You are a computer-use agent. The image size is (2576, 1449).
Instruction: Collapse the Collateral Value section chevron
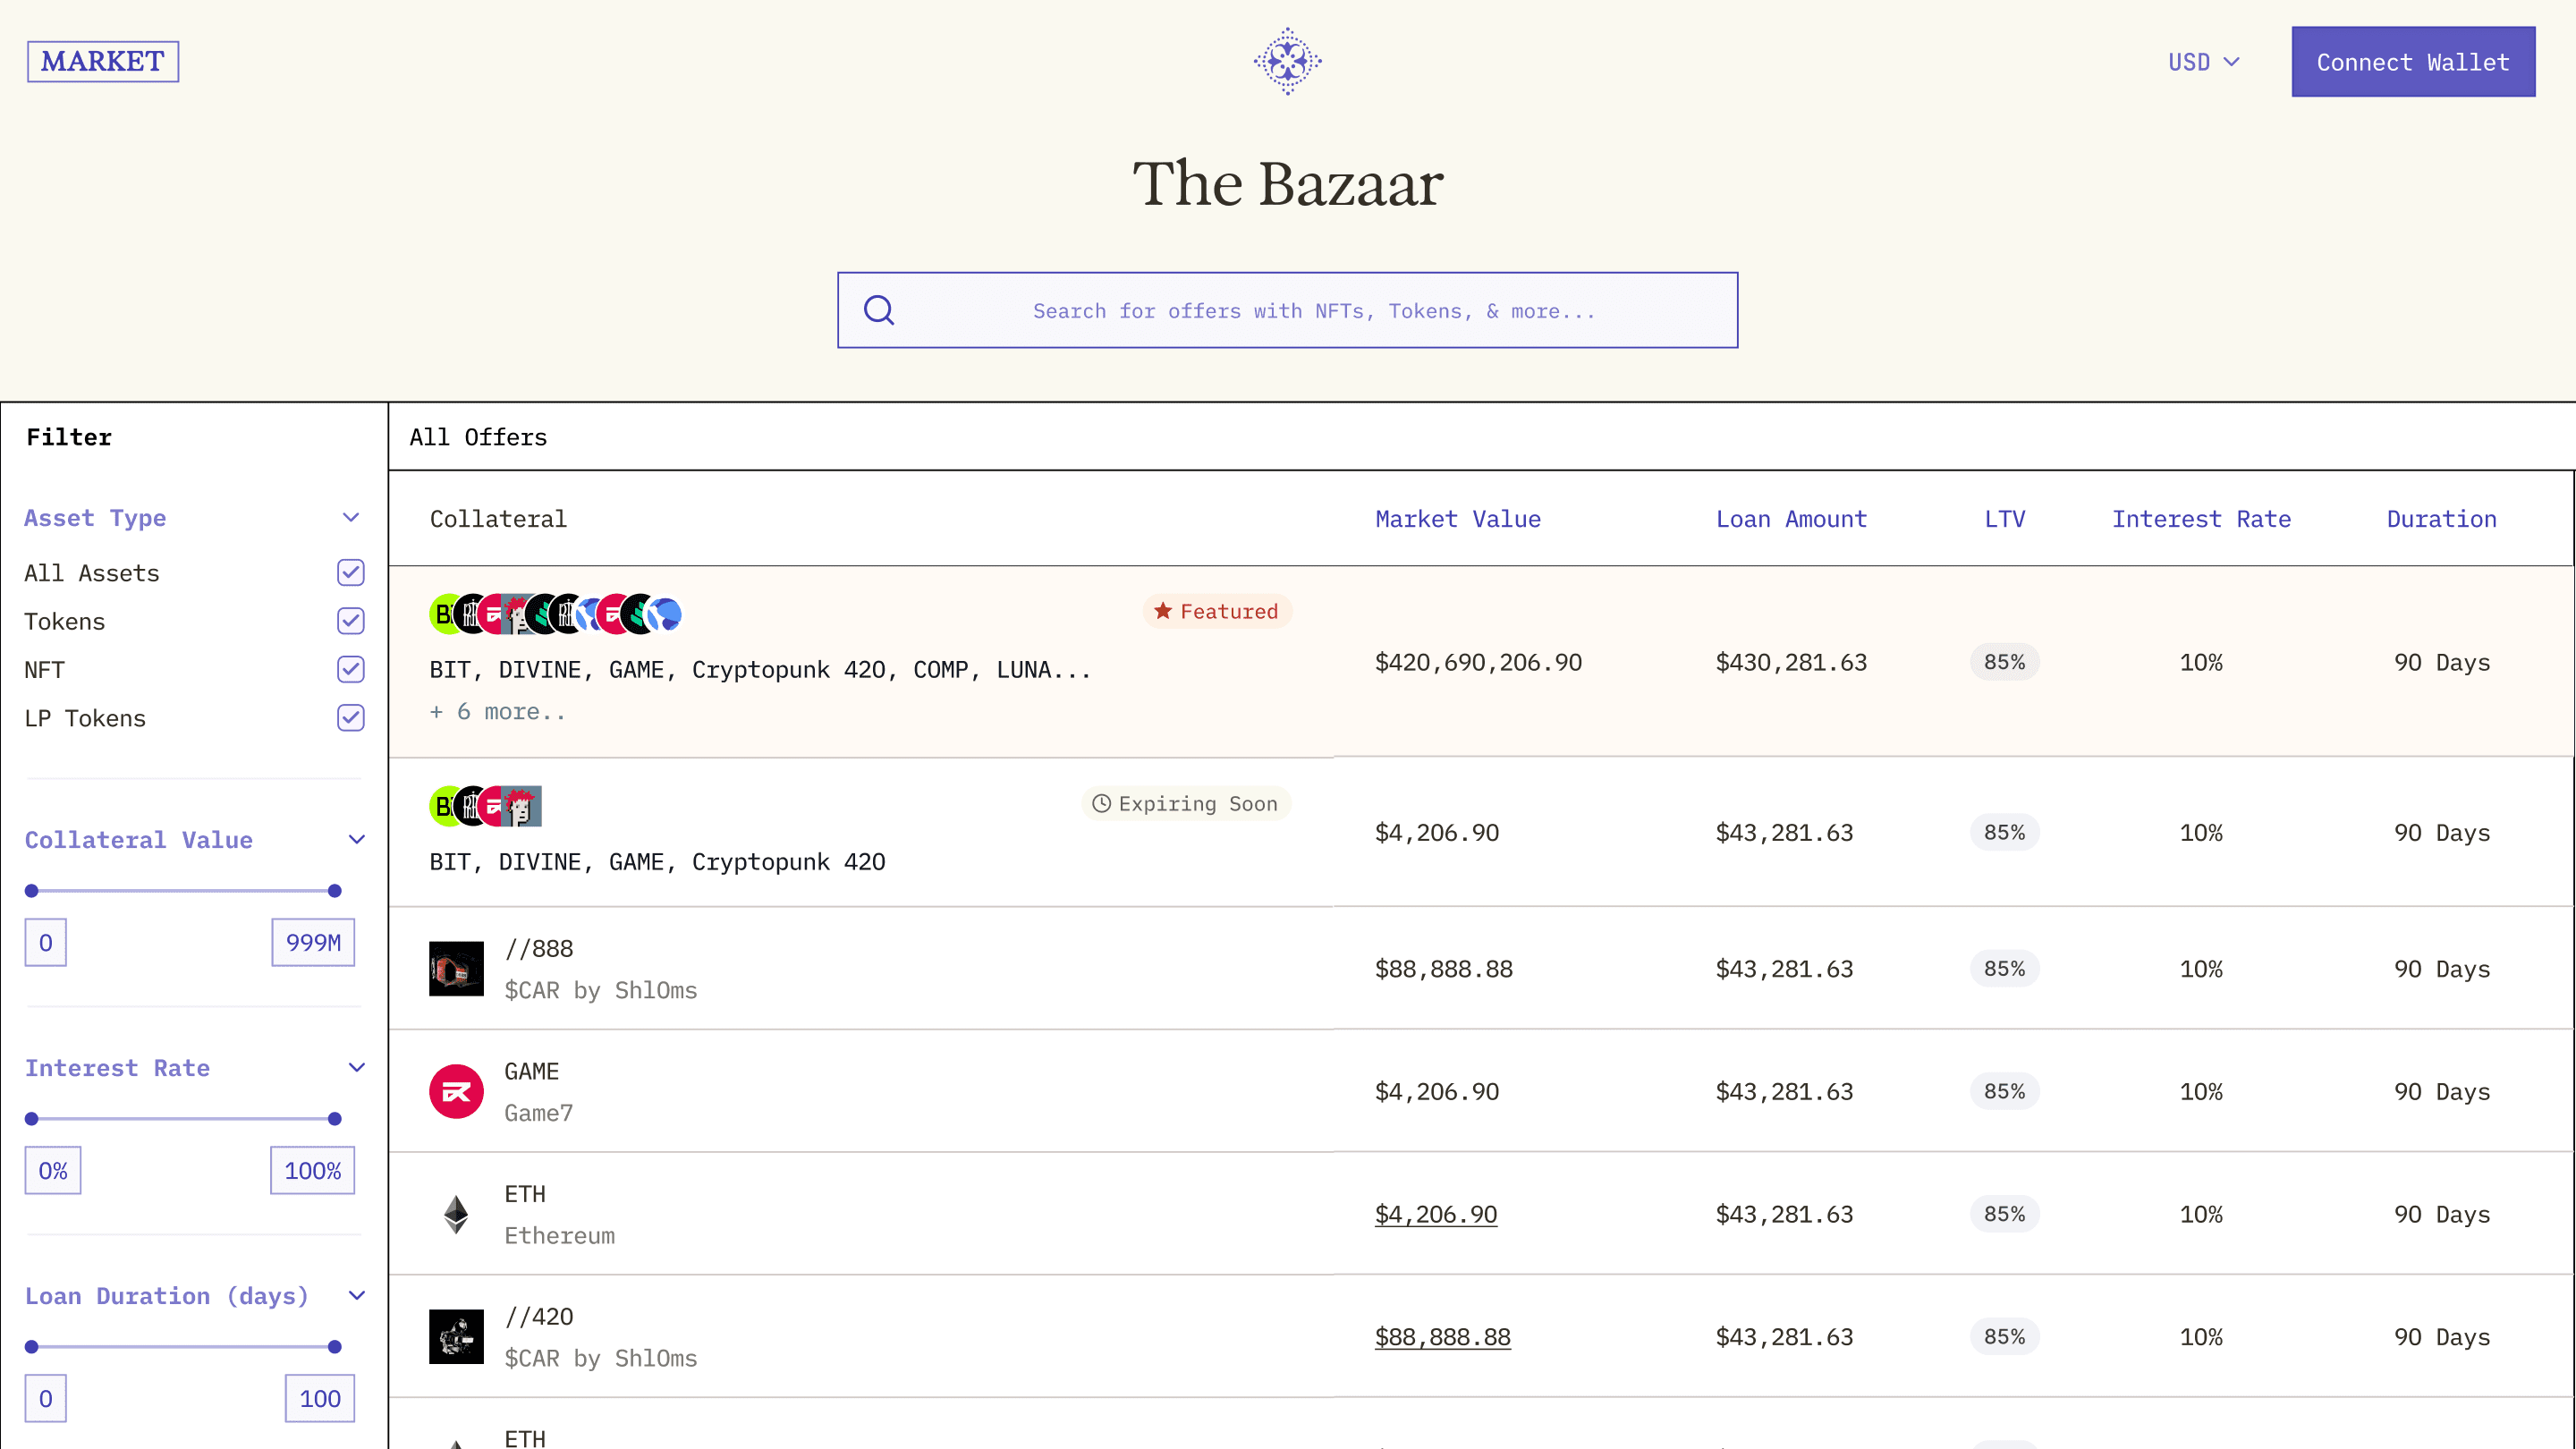356,840
